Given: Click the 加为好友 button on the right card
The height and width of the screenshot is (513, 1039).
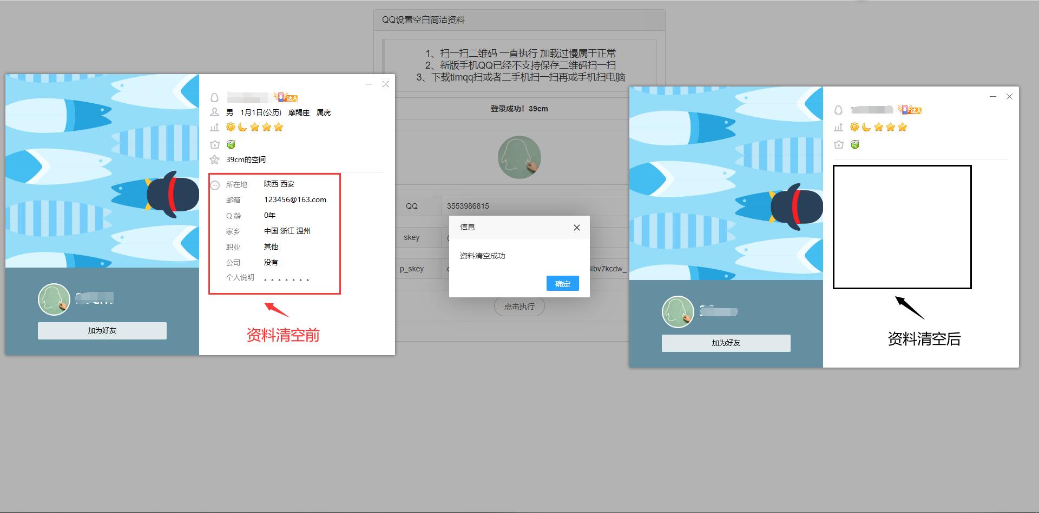Looking at the screenshot, I should 725,343.
